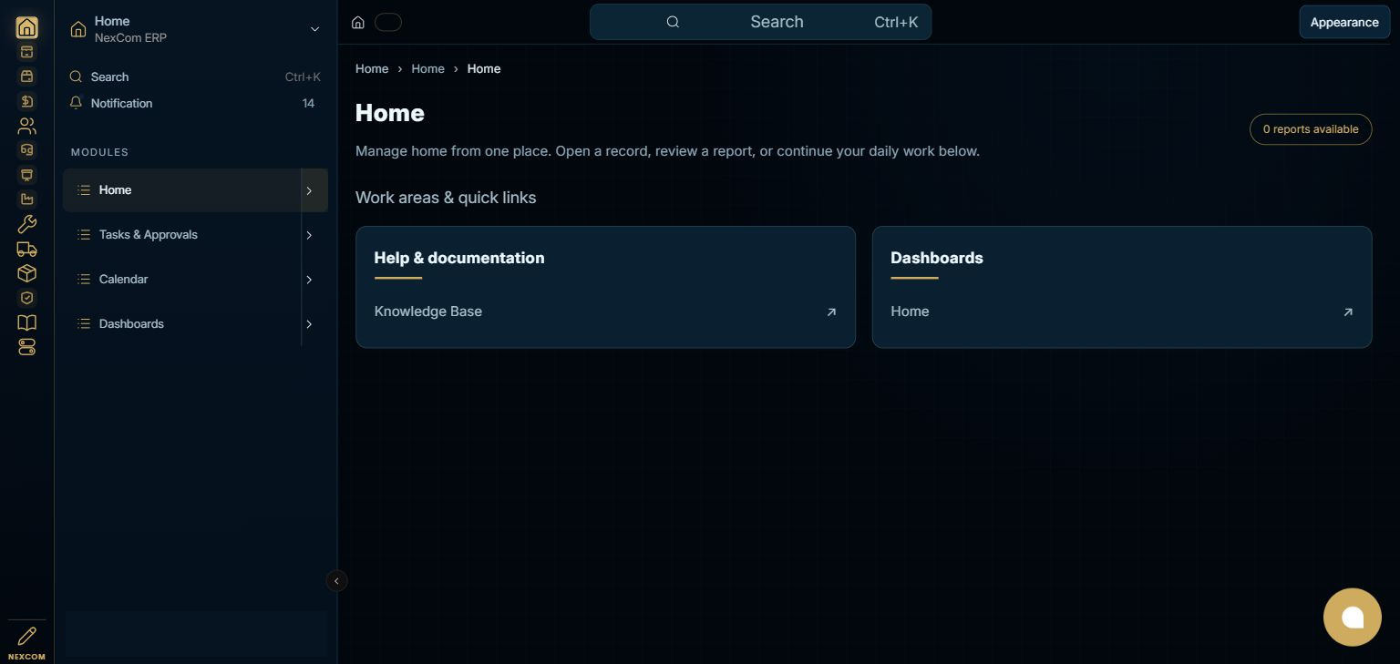Screen dimensions: 1400x664
Task: Click the 0 reports available pill
Action: 1311,129
